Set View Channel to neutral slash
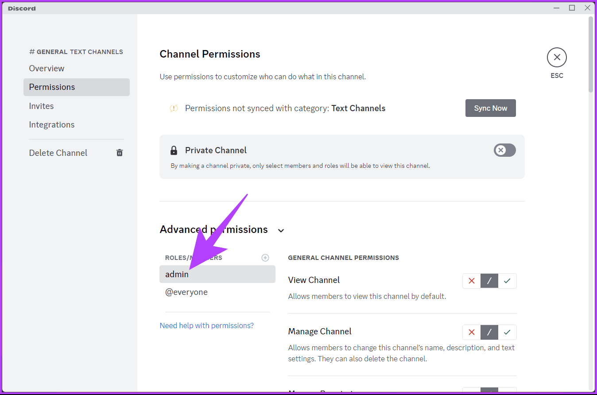 click(x=489, y=281)
